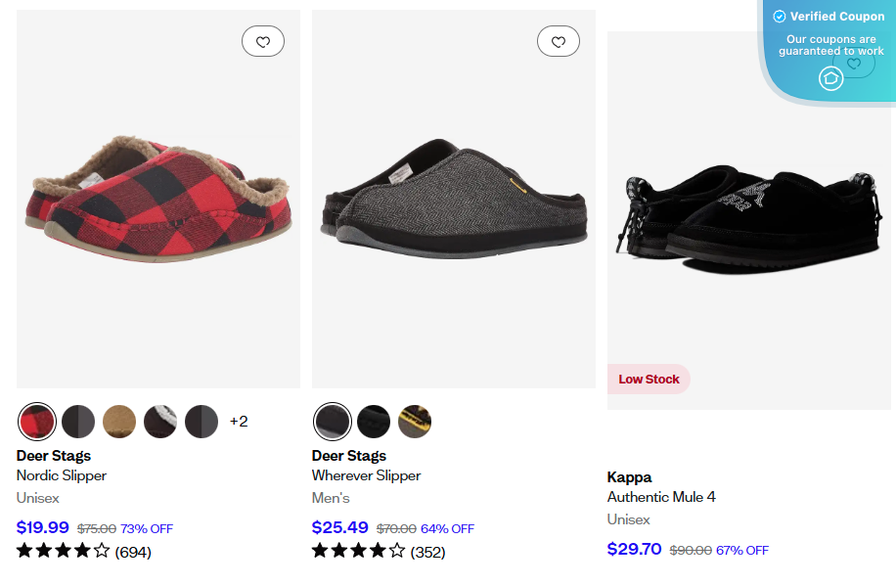Click the blue checkmark on the Verified Coupon badge
896x585 pixels.
tap(780, 16)
